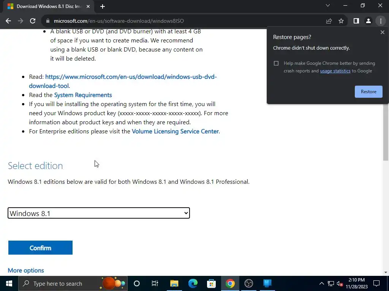
Task: Open the blue app on the taskbar
Action: 267,283
